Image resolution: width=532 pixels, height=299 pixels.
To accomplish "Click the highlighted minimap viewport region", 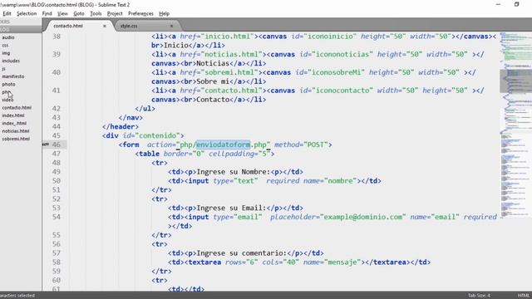I will click(x=515, y=81).
